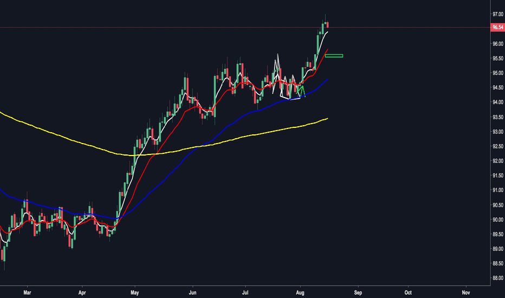Click the 93.50 price axis label
The image size is (505, 298).
pos(498,117)
